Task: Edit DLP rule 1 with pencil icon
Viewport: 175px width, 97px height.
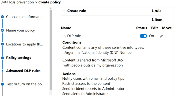Action: [x=161, y=36]
